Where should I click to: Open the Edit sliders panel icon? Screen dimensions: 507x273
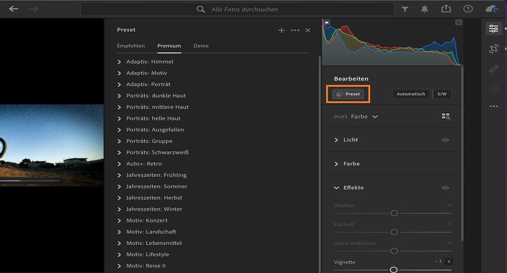(493, 29)
